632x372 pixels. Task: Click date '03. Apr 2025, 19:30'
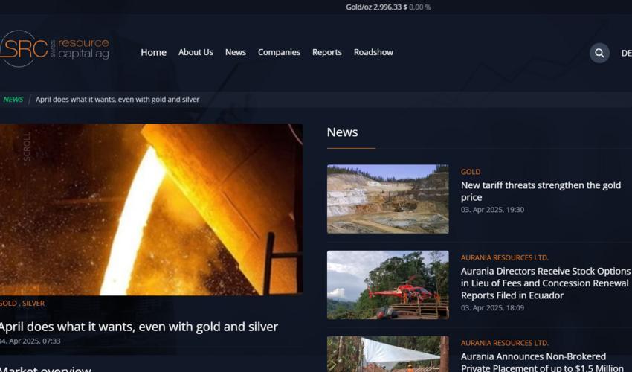tap(492, 210)
